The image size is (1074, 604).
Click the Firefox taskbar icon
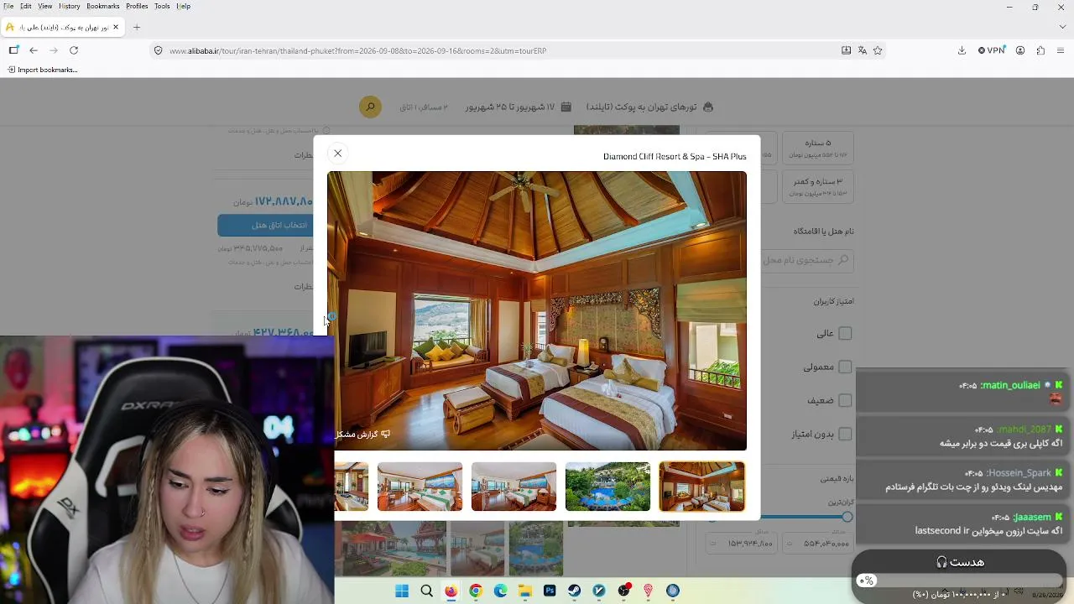point(451,591)
